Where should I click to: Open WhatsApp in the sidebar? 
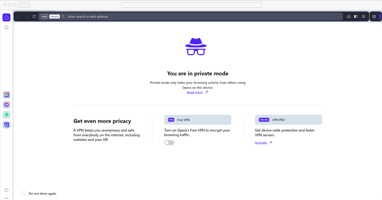7,115
